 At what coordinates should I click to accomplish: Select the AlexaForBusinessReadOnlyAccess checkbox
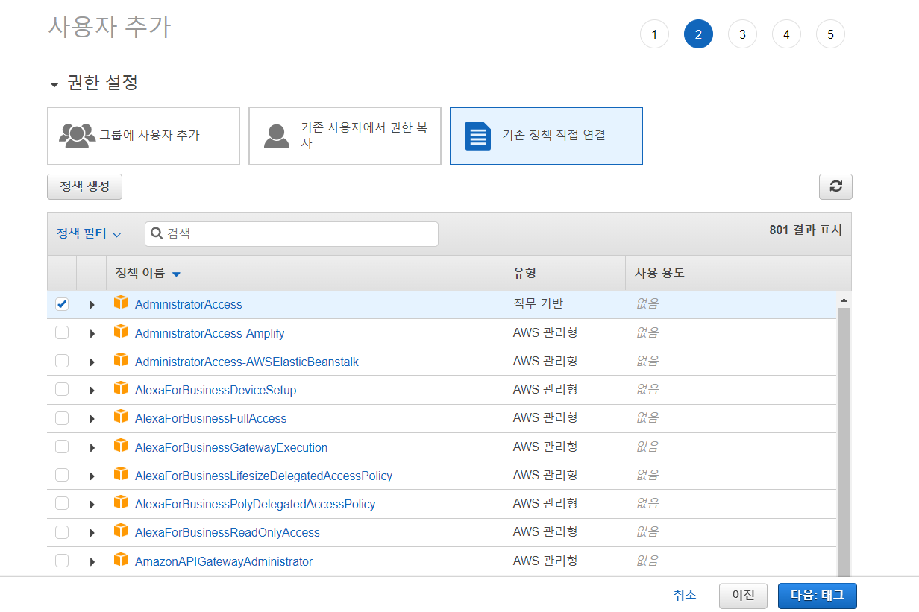tap(62, 531)
